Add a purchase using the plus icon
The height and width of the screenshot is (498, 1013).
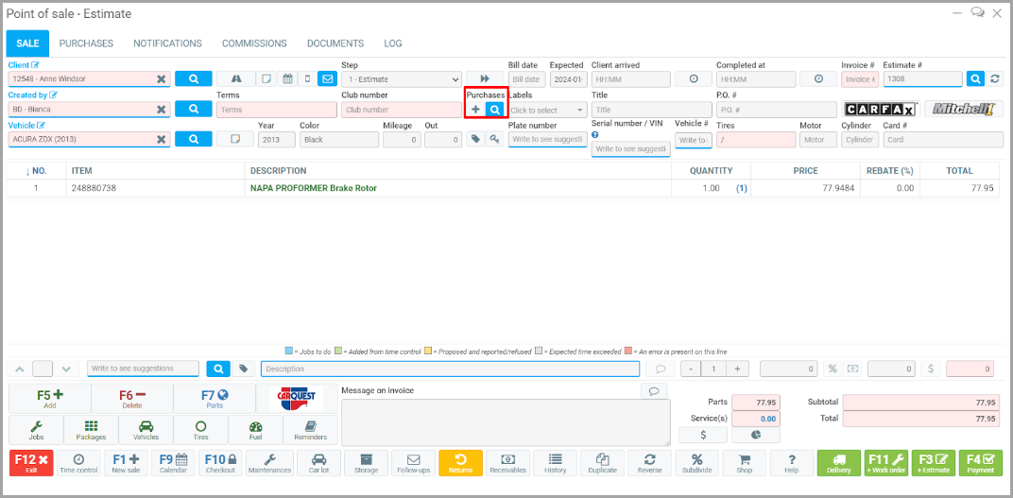(475, 110)
